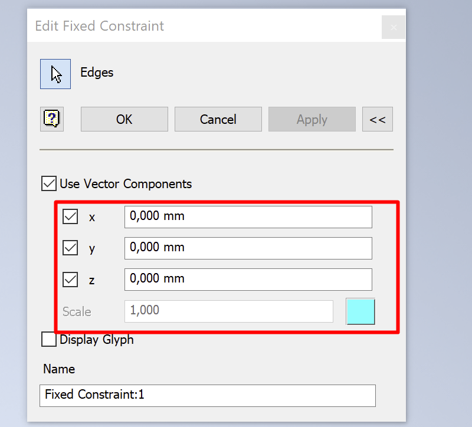Apply the fixed constraint settings
Image resolution: width=472 pixels, height=427 pixels.
pos(312,119)
